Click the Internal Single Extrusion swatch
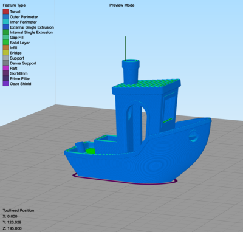 click(x=5, y=32)
